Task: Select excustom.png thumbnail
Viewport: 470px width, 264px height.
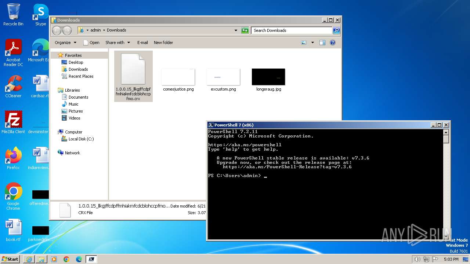Action: point(223,80)
